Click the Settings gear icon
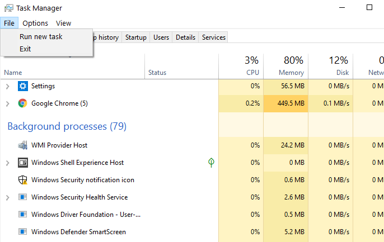The width and height of the screenshot is (384, 242). [x=22, y=86]
